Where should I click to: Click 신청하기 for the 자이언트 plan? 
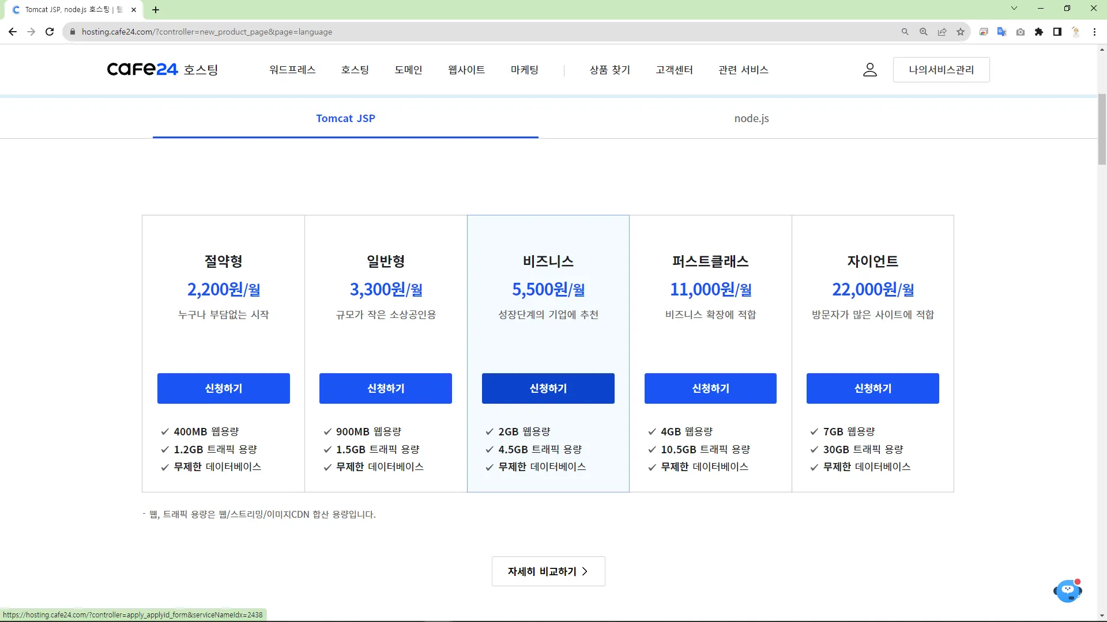coord(872,388)
